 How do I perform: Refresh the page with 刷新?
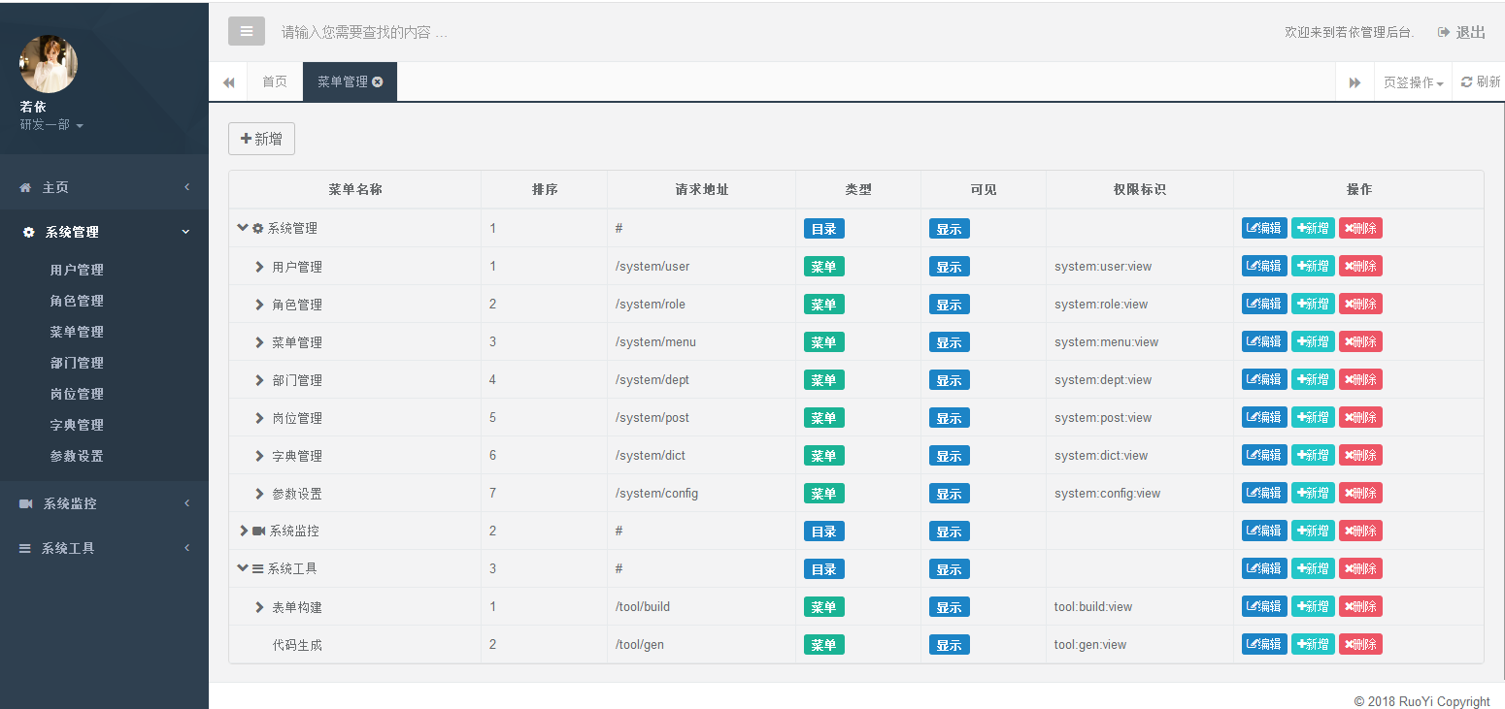coord(1481,82)
